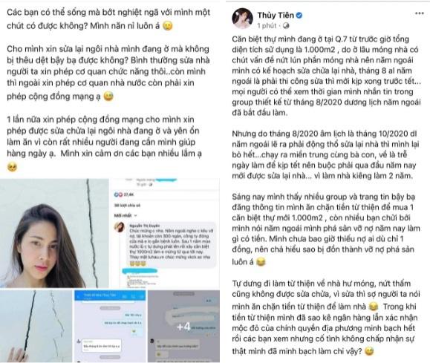Click the sad emoji ending the left post
Screen dimensions: 430x363
tap(12, 167)
